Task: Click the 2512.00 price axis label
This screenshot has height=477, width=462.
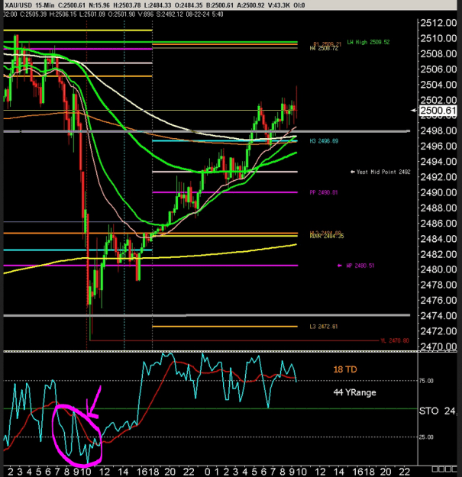Action: coord(438,23)
